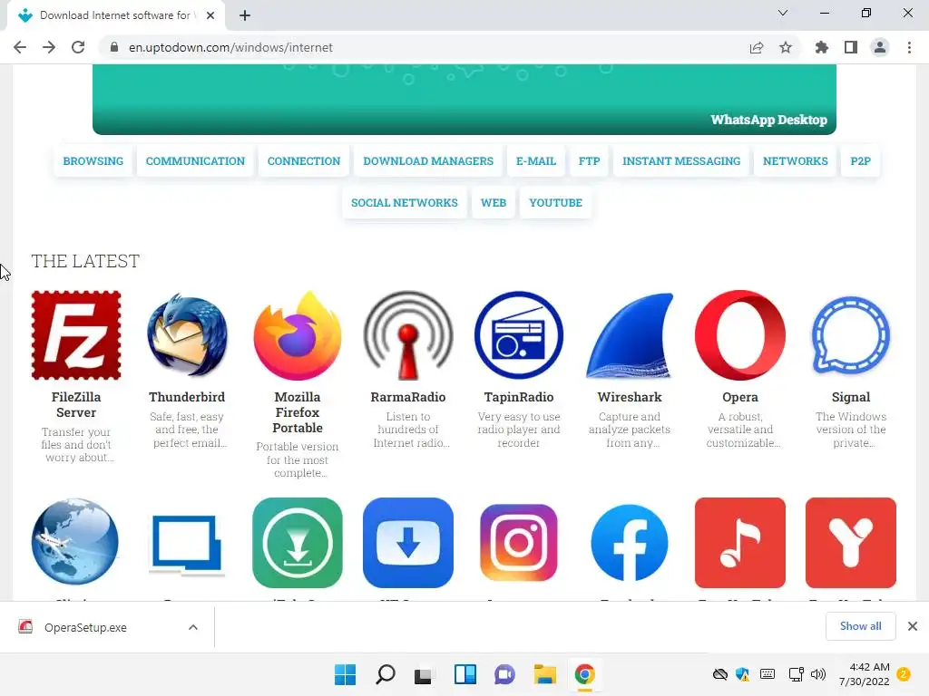Image resolution: width=929 pixels, height=696 pixels.
Task: Open the red Y letter app icon
Action: 851,543
